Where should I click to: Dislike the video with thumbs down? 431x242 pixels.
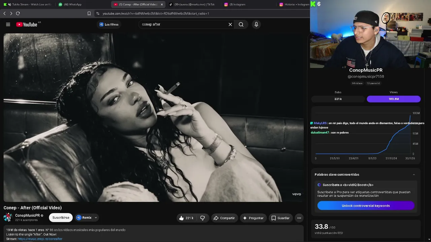[x=202, y=218]
